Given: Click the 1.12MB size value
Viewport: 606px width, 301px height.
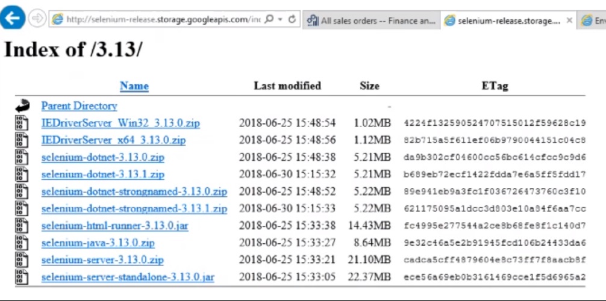Looking at the screenshot, I should (x=372, y=140).
